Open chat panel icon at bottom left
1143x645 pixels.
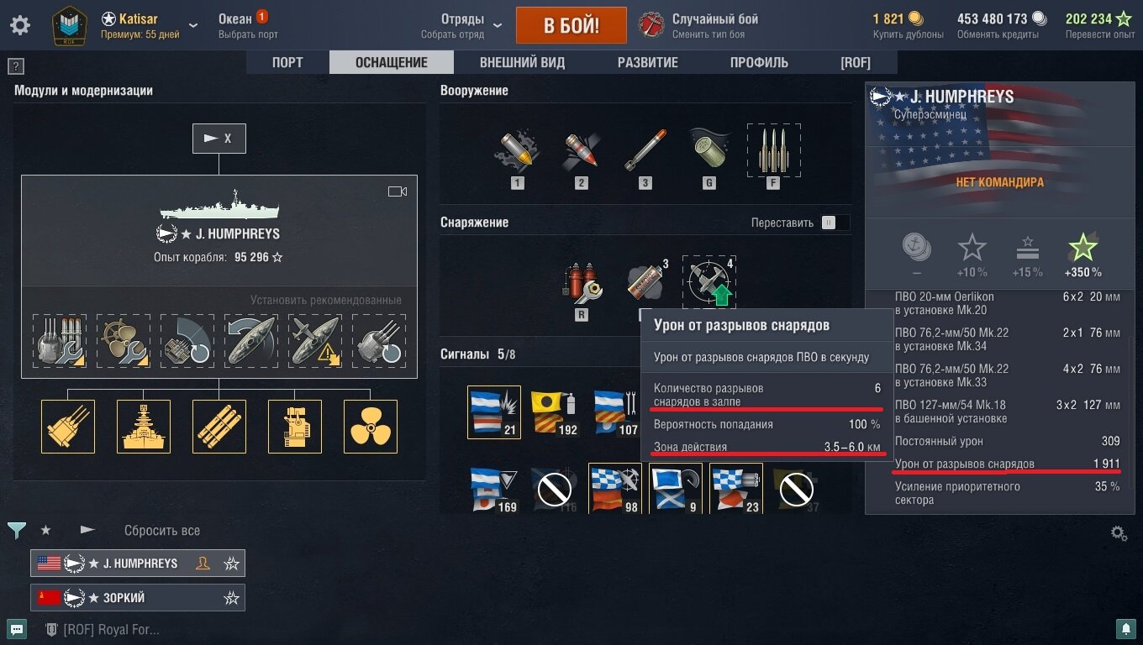(x=17, y=628)
